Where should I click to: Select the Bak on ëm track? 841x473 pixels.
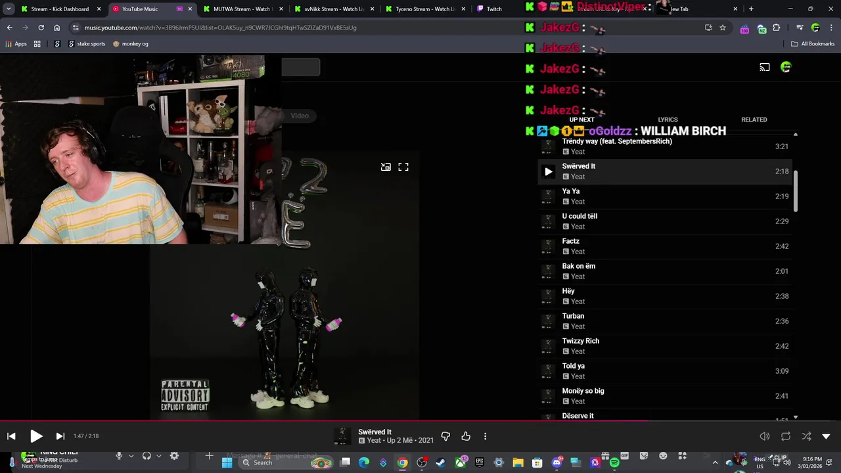[x=665, y=271]
